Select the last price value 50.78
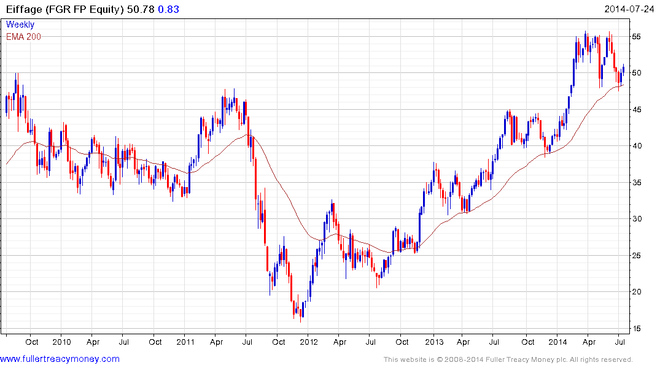660x368 pixels. [141, 9]
